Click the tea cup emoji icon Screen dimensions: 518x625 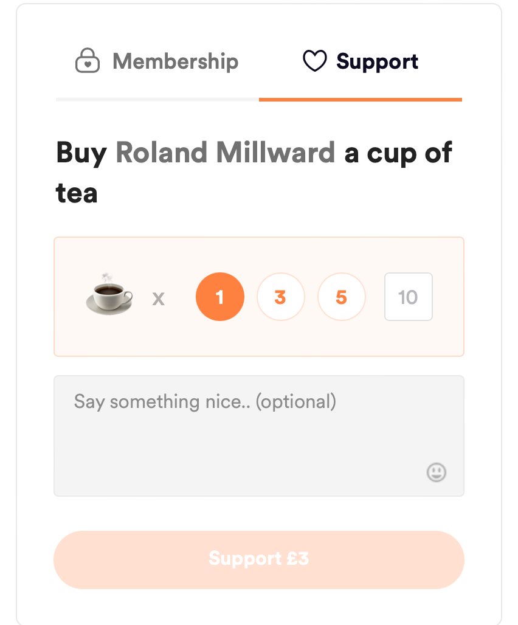click(109, 294)
